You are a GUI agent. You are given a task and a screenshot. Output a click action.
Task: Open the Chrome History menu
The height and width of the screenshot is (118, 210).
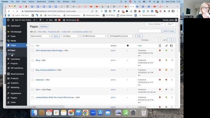31,1
